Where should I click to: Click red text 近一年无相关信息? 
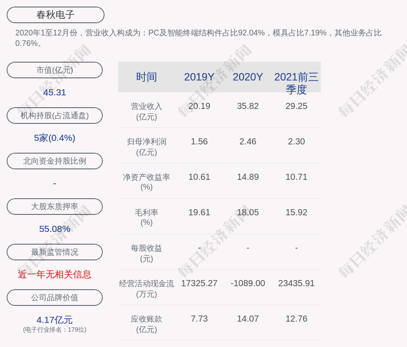pyautogui.click(x=55, y=274)
